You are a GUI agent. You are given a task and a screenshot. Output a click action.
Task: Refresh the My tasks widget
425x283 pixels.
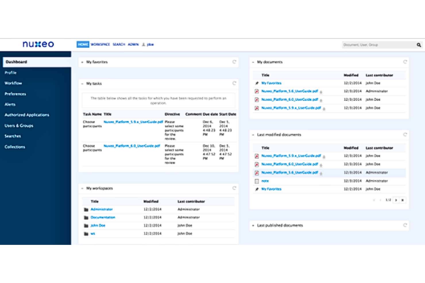pyautogui.click(x=234, y=83)
